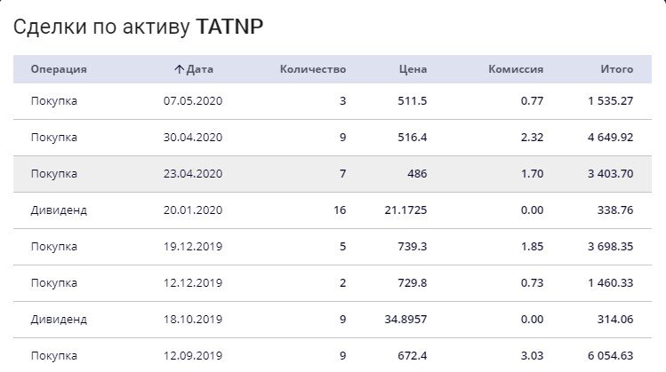Sort by the Итого column header
The height and width of the screenshot is (372, 666).
point(617,69)
